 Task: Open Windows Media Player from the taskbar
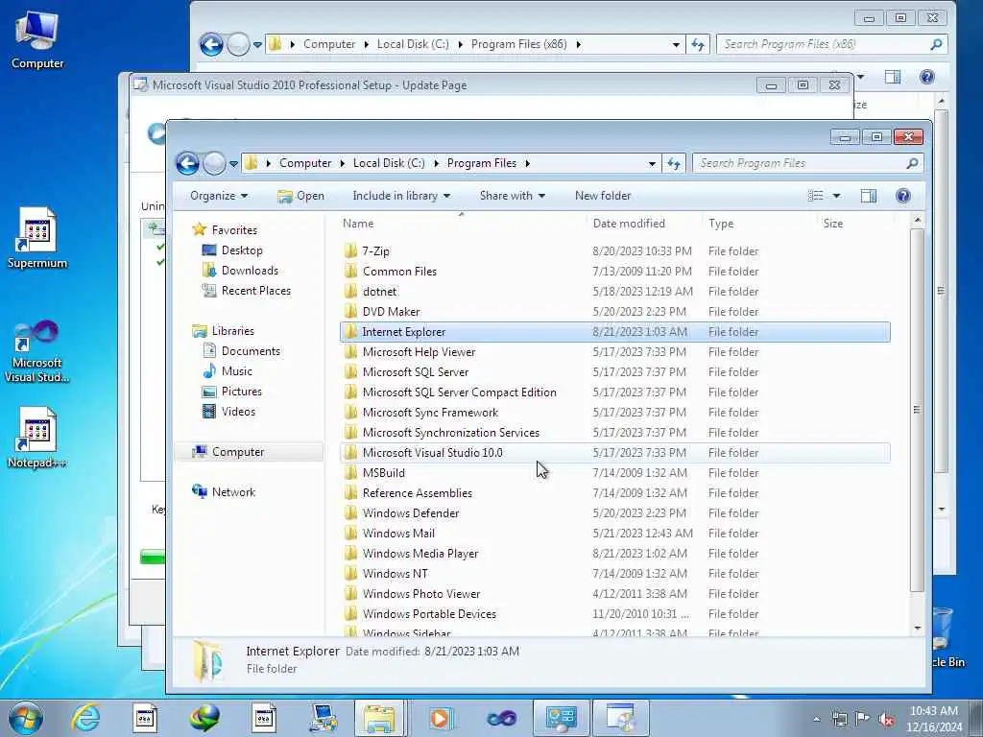442,718
